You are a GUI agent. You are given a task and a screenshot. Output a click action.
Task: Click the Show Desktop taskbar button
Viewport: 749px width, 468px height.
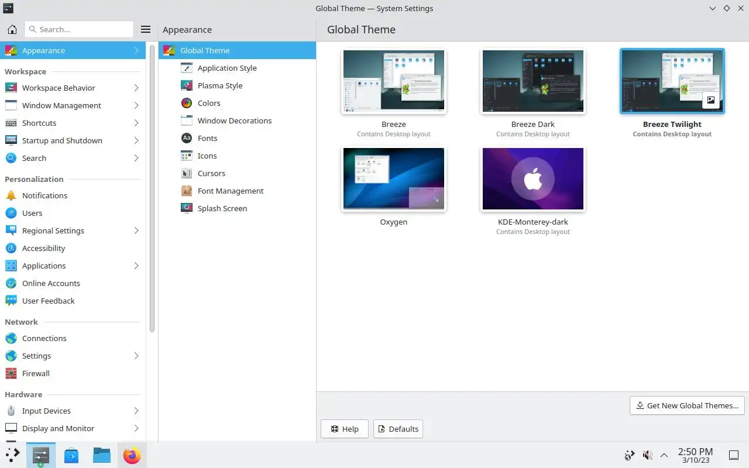coord(733,455)
